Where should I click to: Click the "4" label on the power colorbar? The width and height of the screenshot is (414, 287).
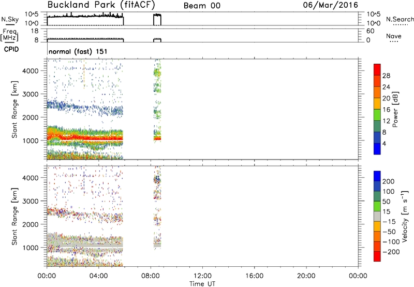click(x=384, y=143)
